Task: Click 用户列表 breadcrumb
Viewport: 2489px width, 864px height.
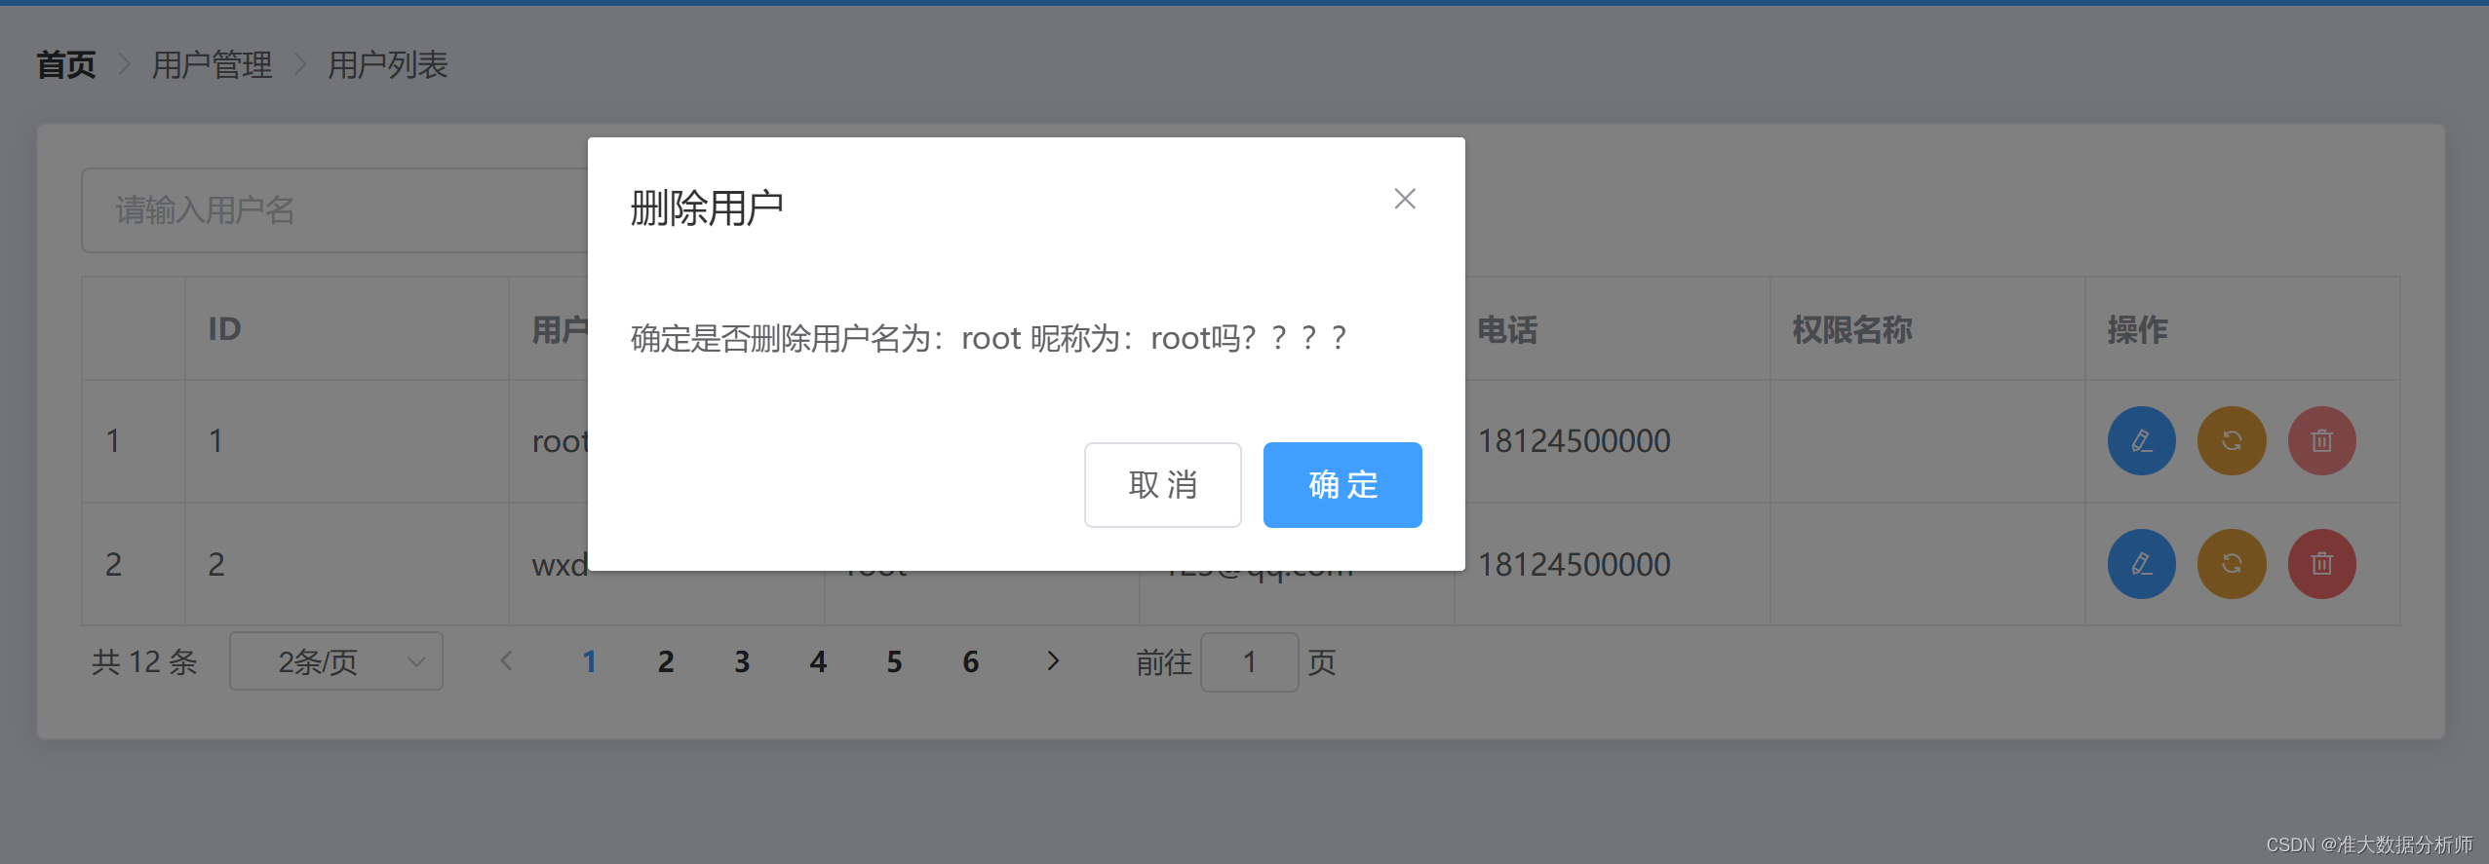Action: pyautogui.click(x=388, y=65)
